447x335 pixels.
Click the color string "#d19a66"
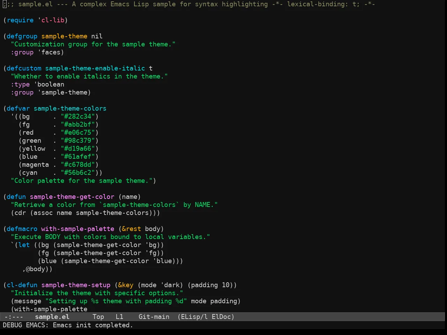(x=78, y=149)
